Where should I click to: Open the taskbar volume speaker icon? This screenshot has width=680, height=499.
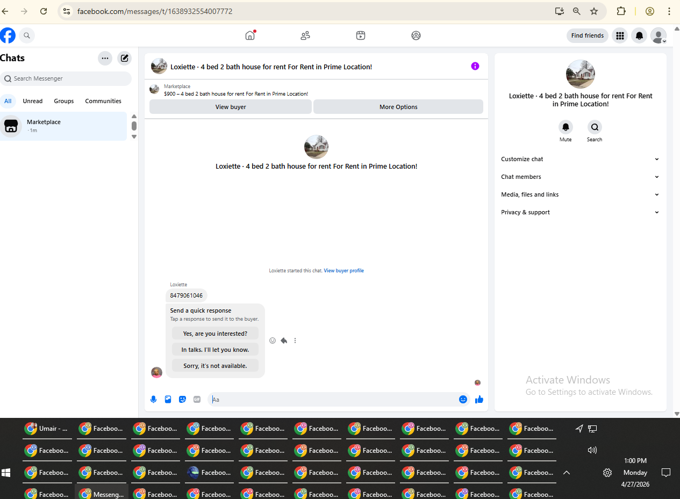pyautogui.click(x=592, y=450)
